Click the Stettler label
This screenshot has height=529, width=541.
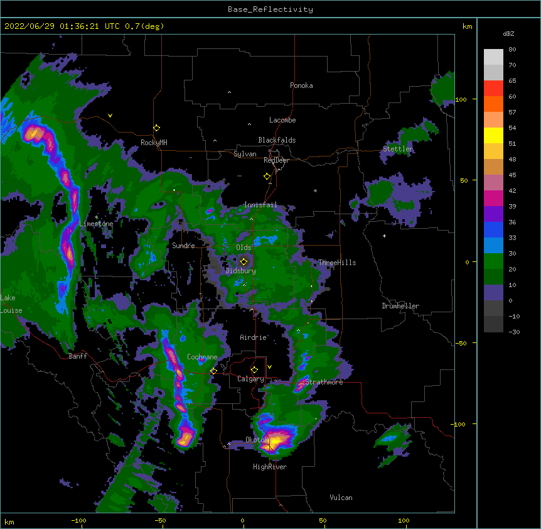(x=398, y=149)
